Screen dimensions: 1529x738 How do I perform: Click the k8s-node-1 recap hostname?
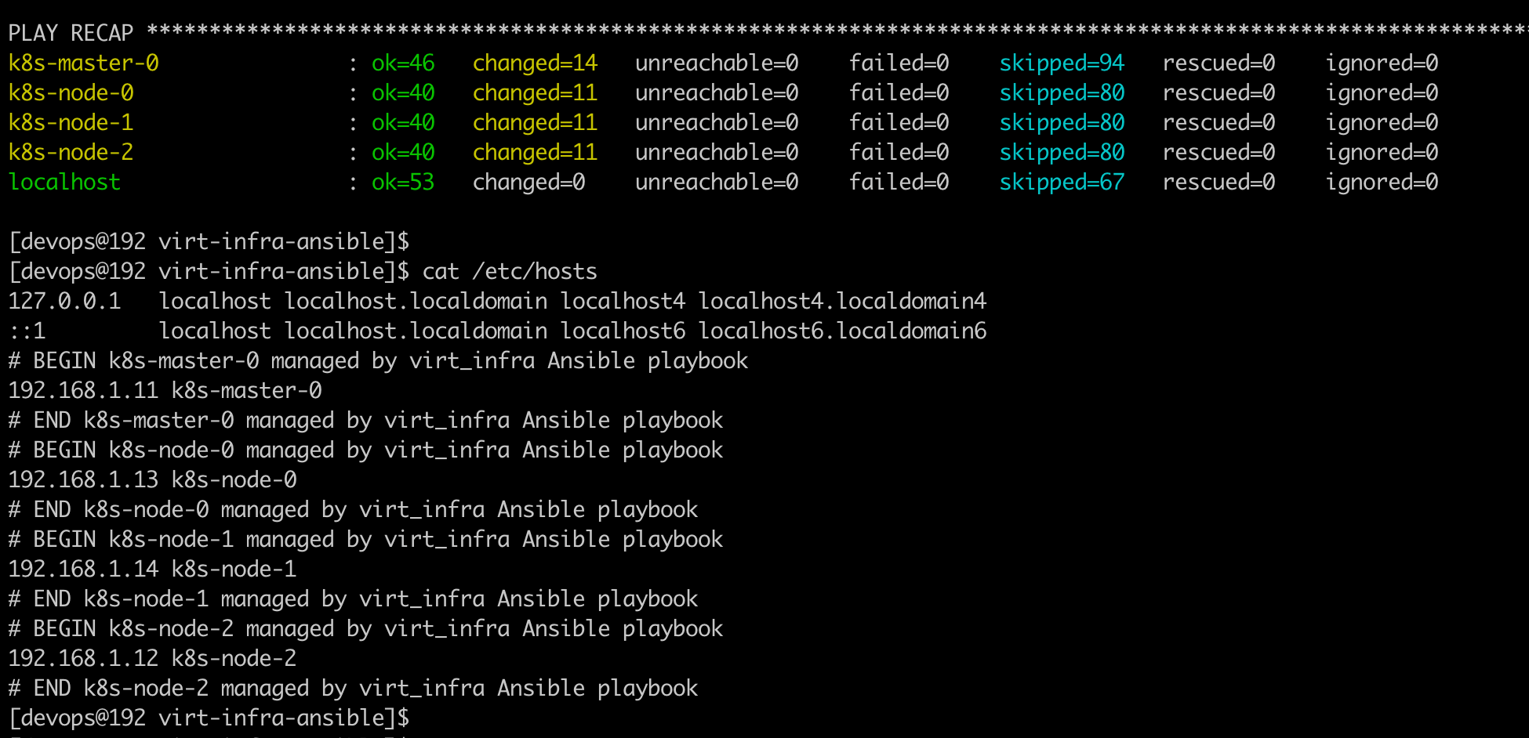coord(71,122)
